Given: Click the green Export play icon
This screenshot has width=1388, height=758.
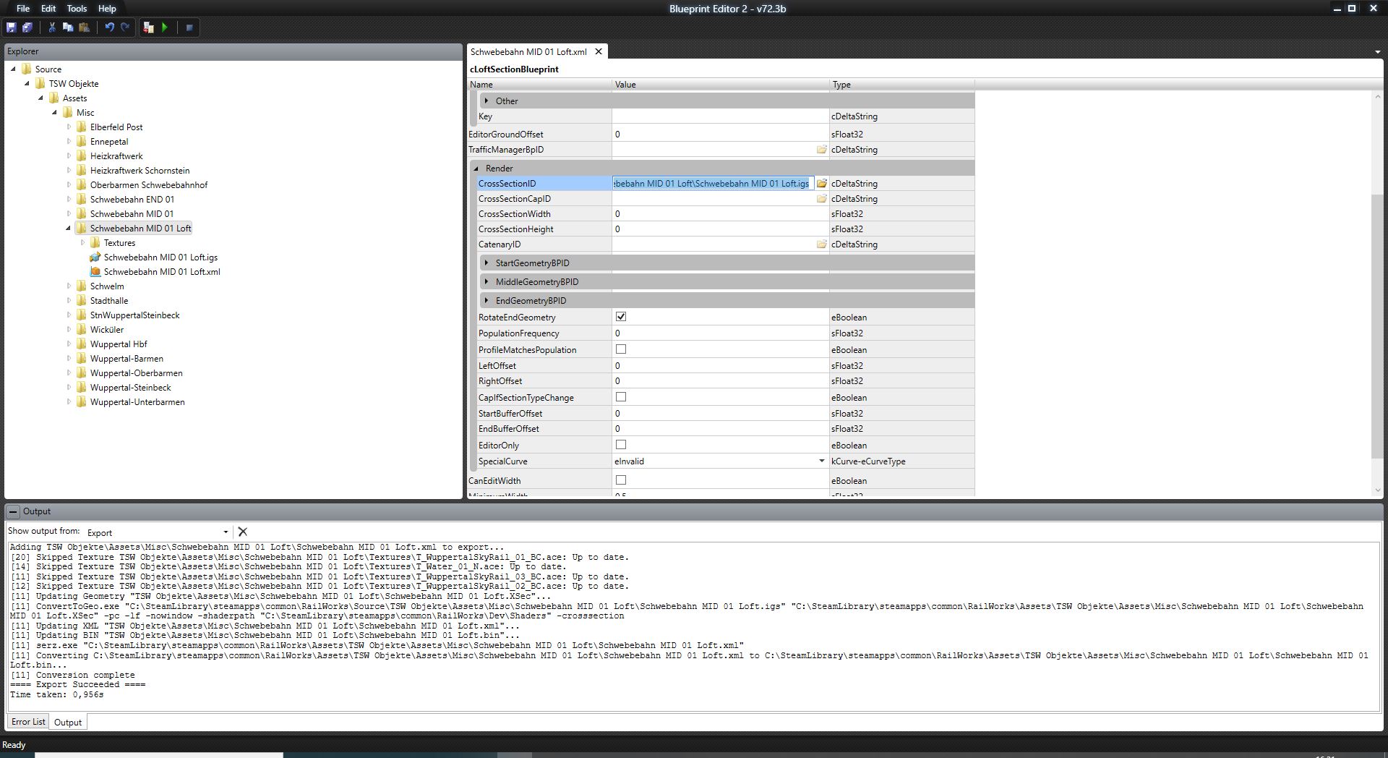Looking at the screenshot, I should pyautogui.click(x=165, y=27).
